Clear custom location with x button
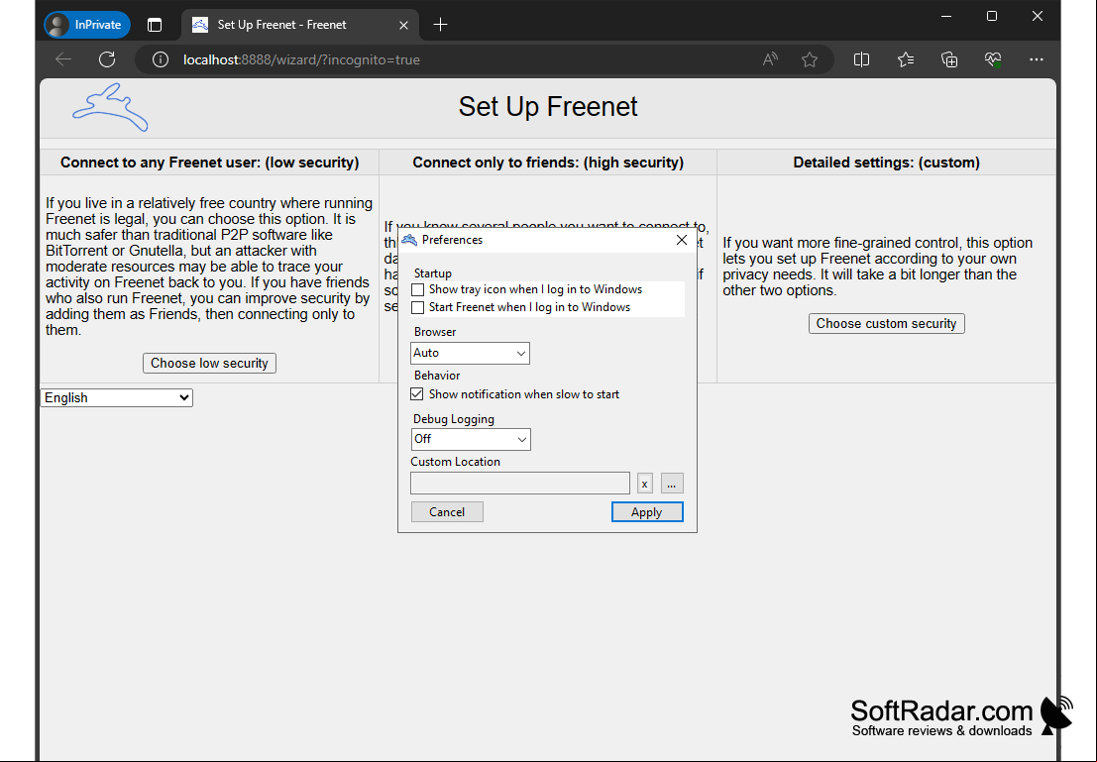Image resolution: width=1097 pixels, height=762 pixels. coord(644,484)
